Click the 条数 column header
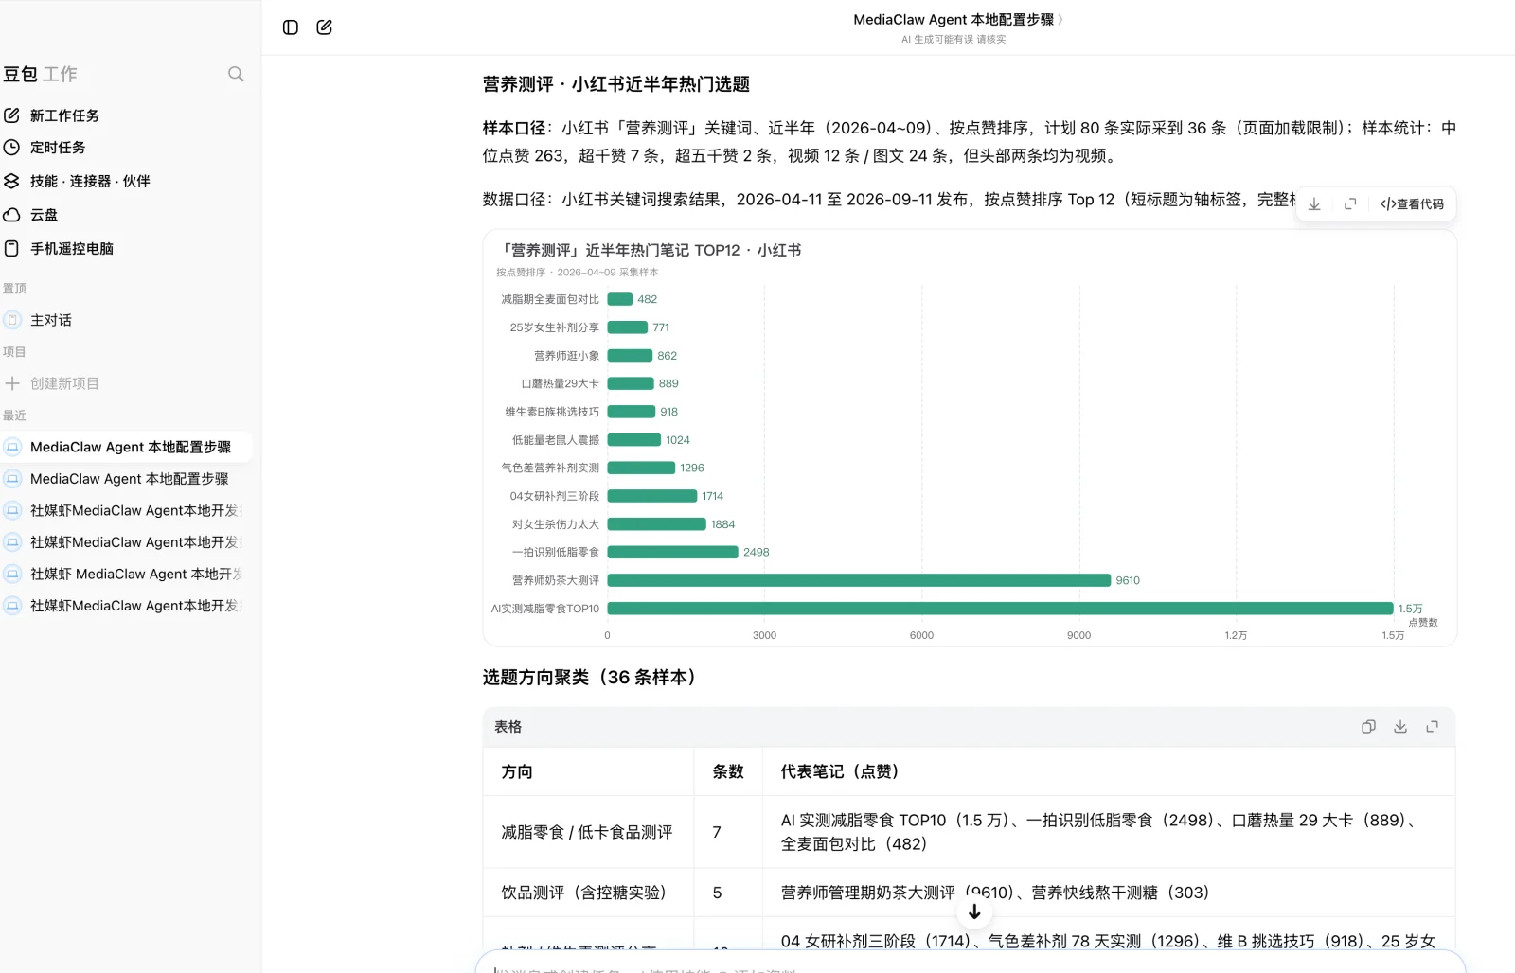The width and height of the screenshot is (1515, 973). click(x=728, y=771)
